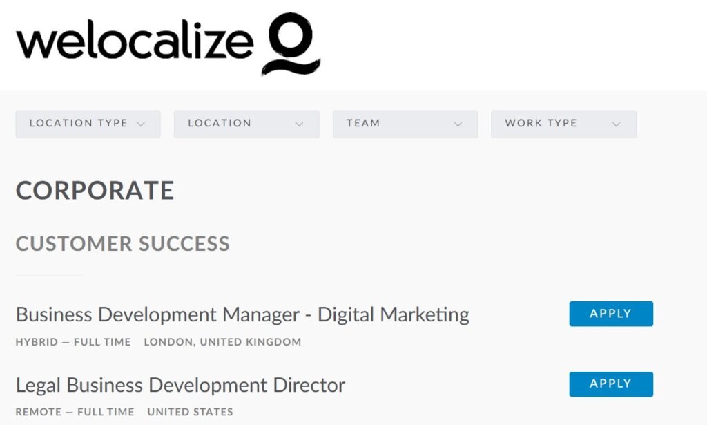Click the chevron arrow in Location filter
707x425 pixels.
pos(299,124)
